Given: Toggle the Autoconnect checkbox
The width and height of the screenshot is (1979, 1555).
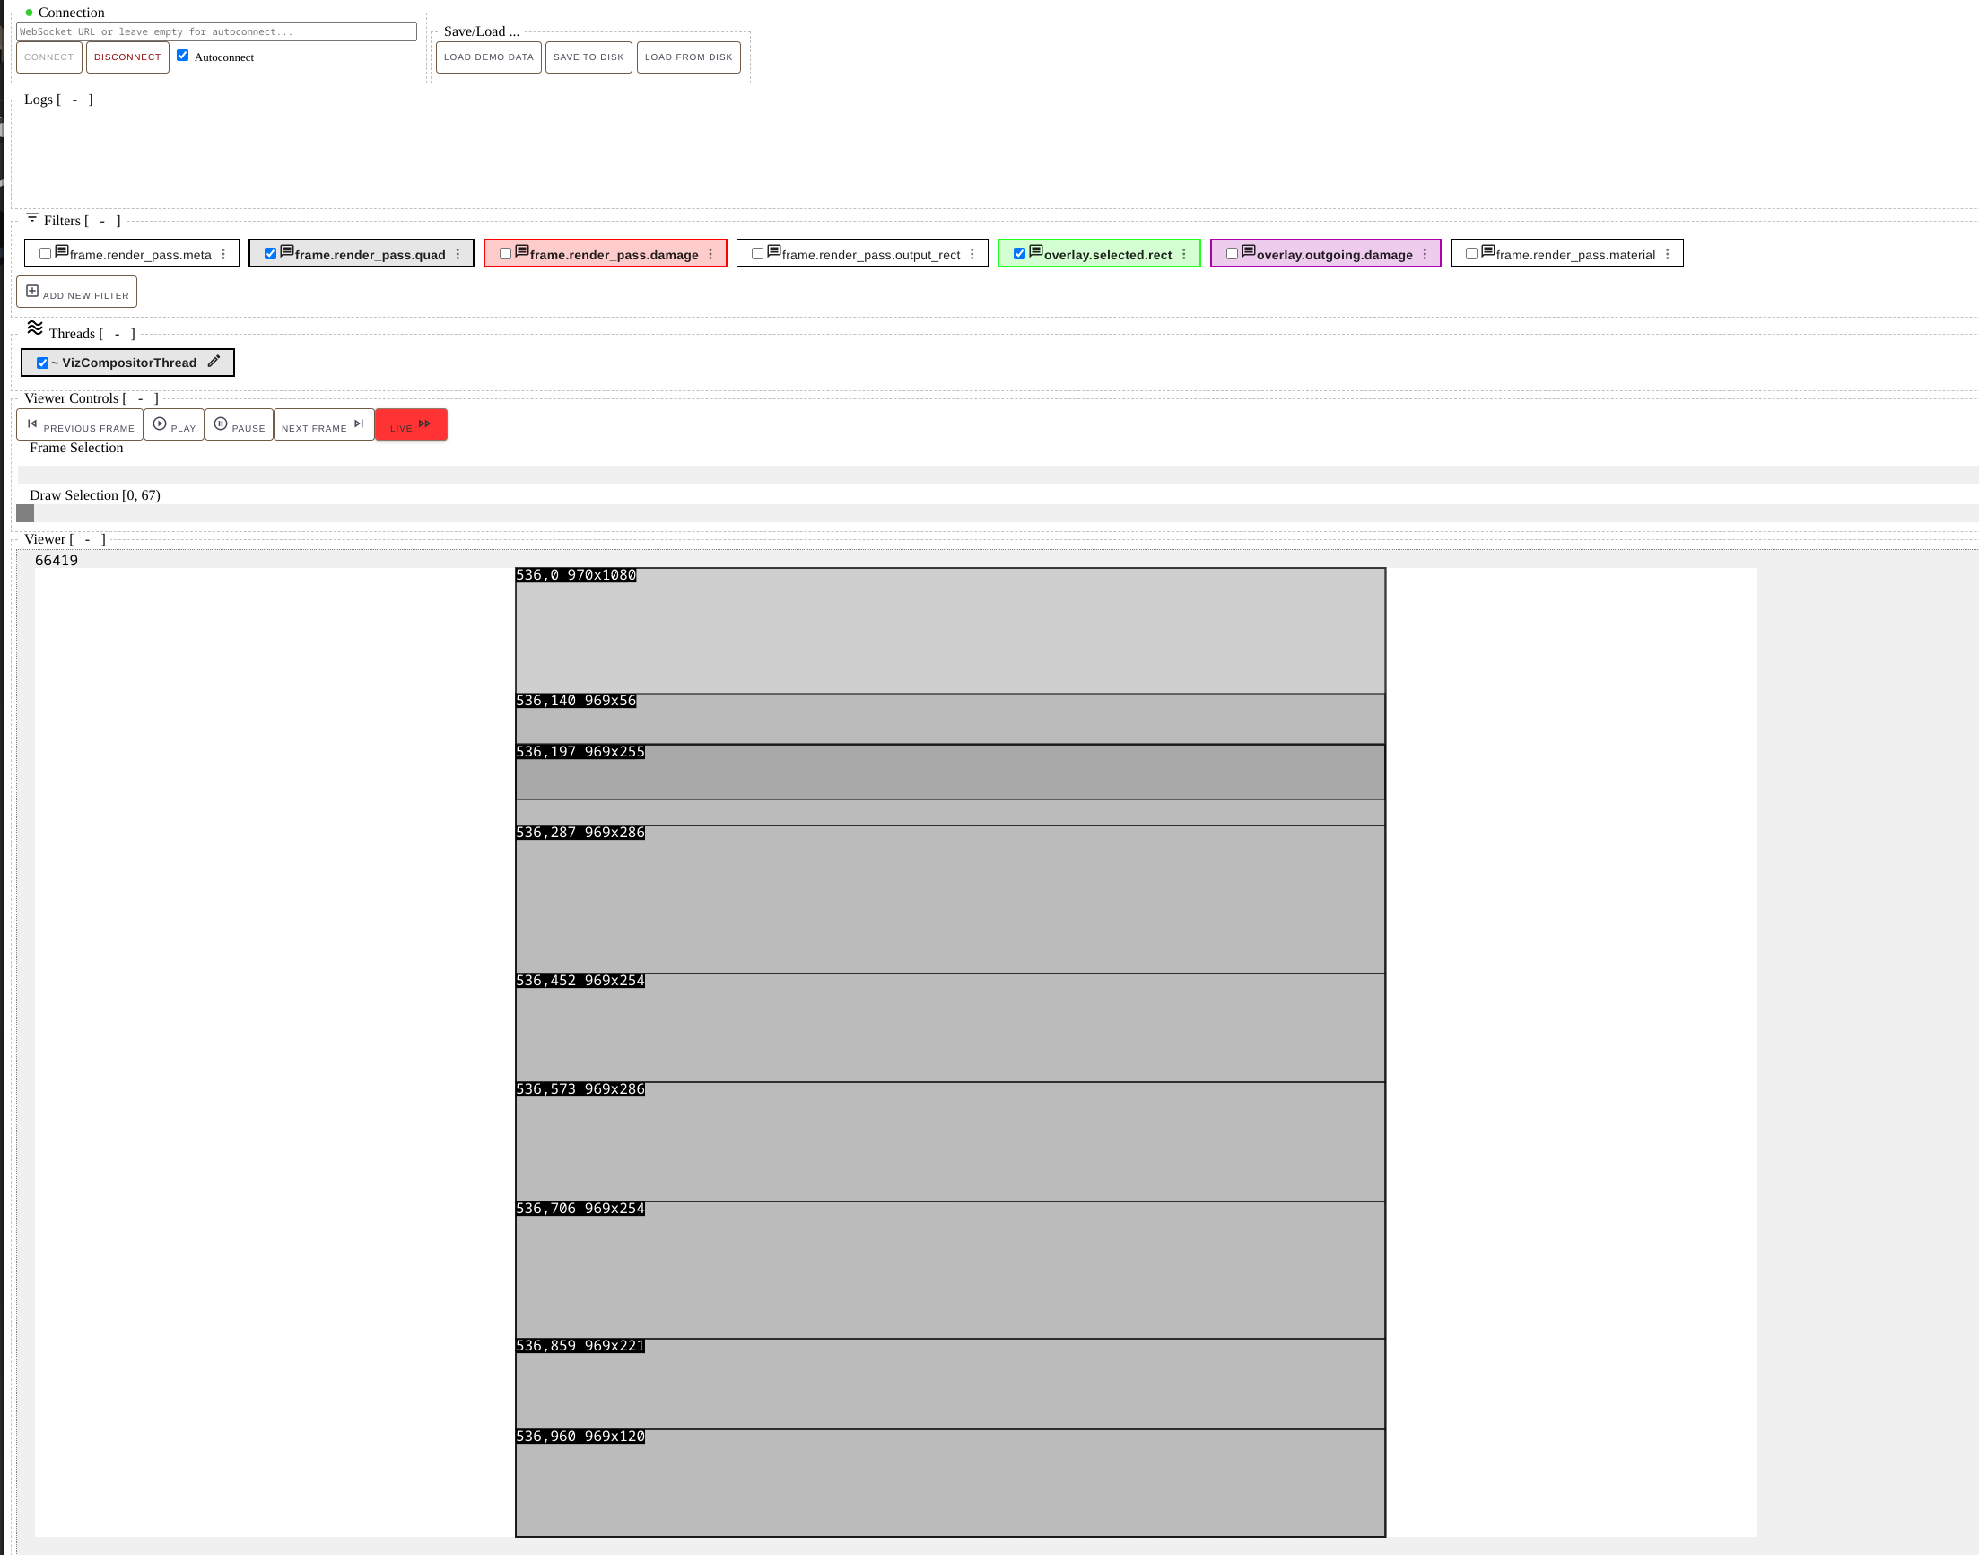Looking at the screenshot, I should (x=183, y=56).
